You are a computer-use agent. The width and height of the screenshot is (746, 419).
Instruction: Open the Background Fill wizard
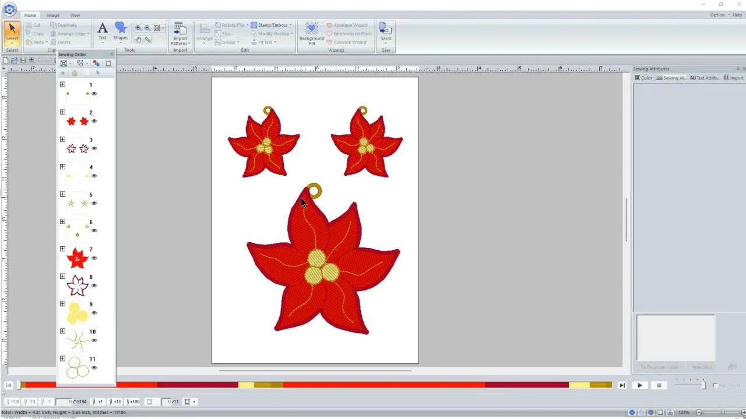[312, 34]
